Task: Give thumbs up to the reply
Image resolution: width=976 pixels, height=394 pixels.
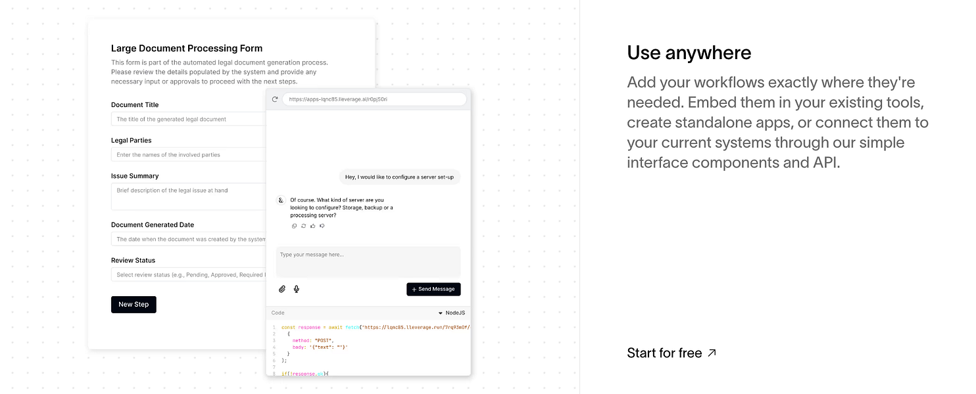Action: [x=312, y=226]
